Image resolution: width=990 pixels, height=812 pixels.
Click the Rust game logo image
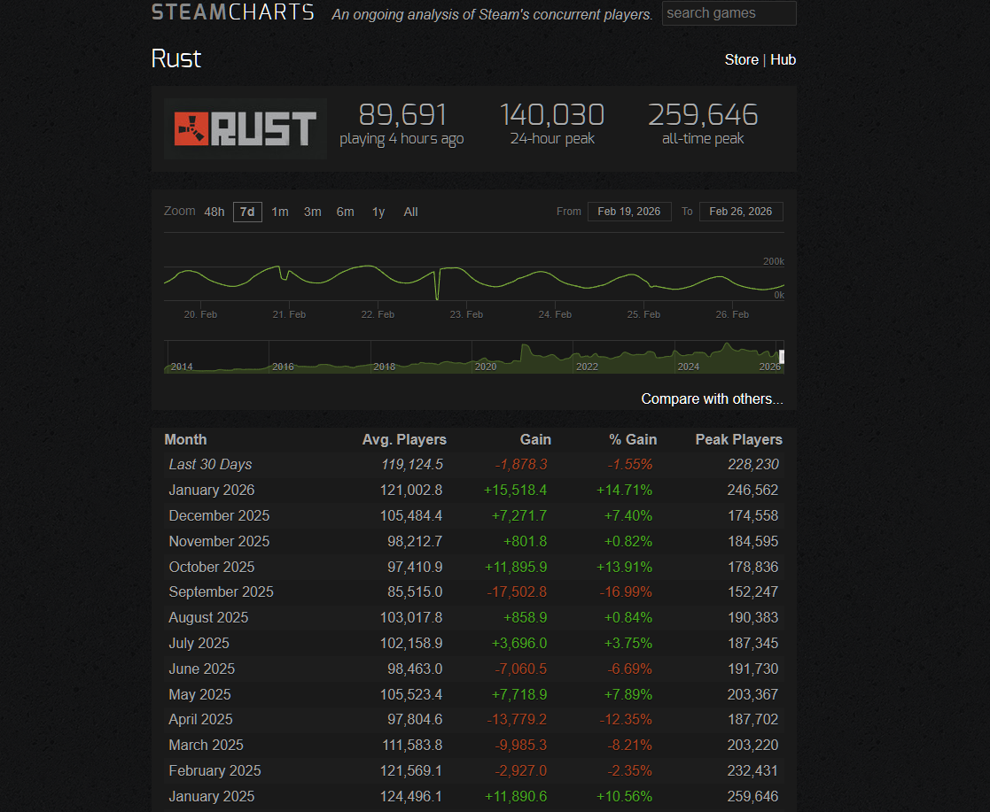point(246,128)
